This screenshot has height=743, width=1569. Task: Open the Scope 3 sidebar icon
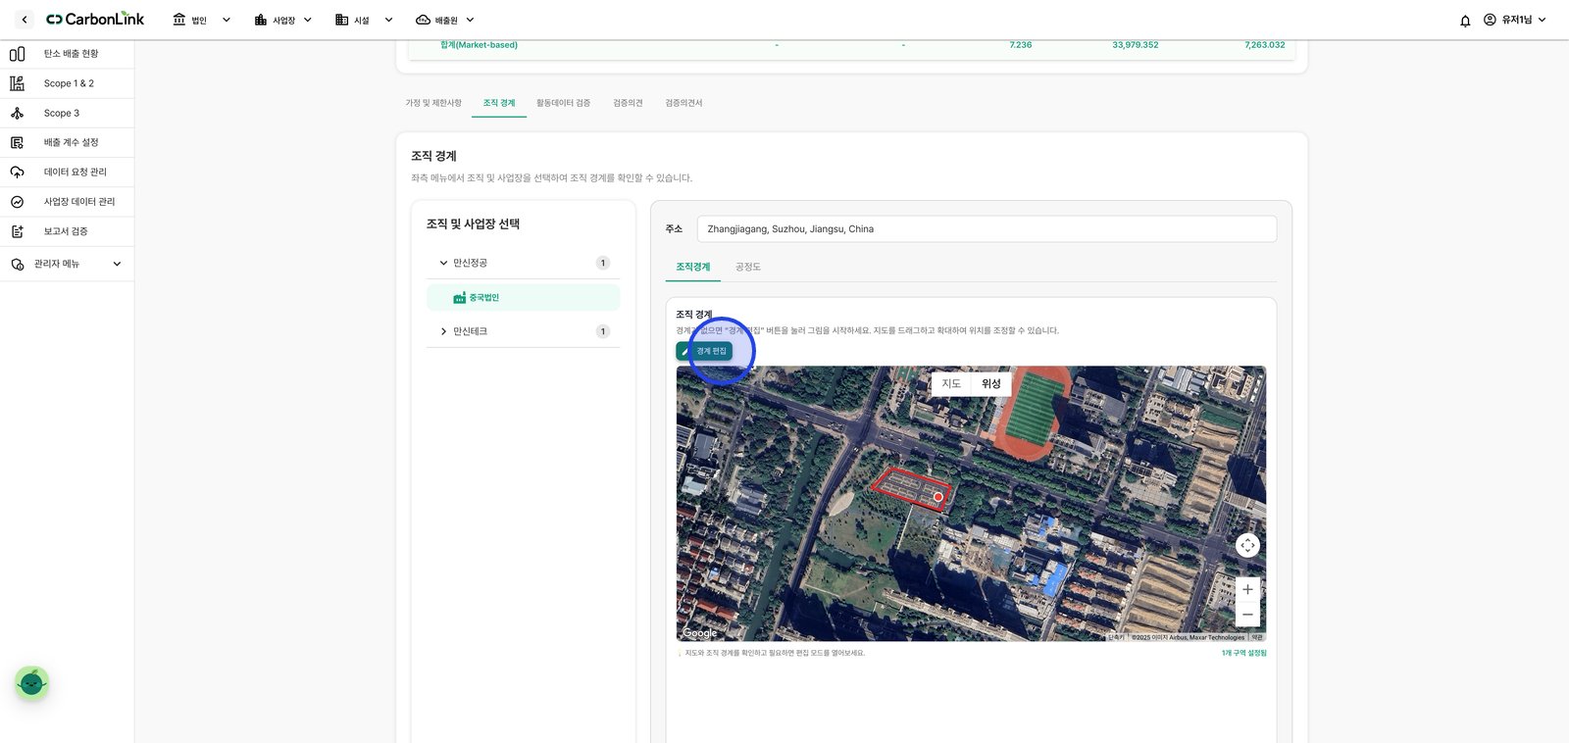(17, 113)
